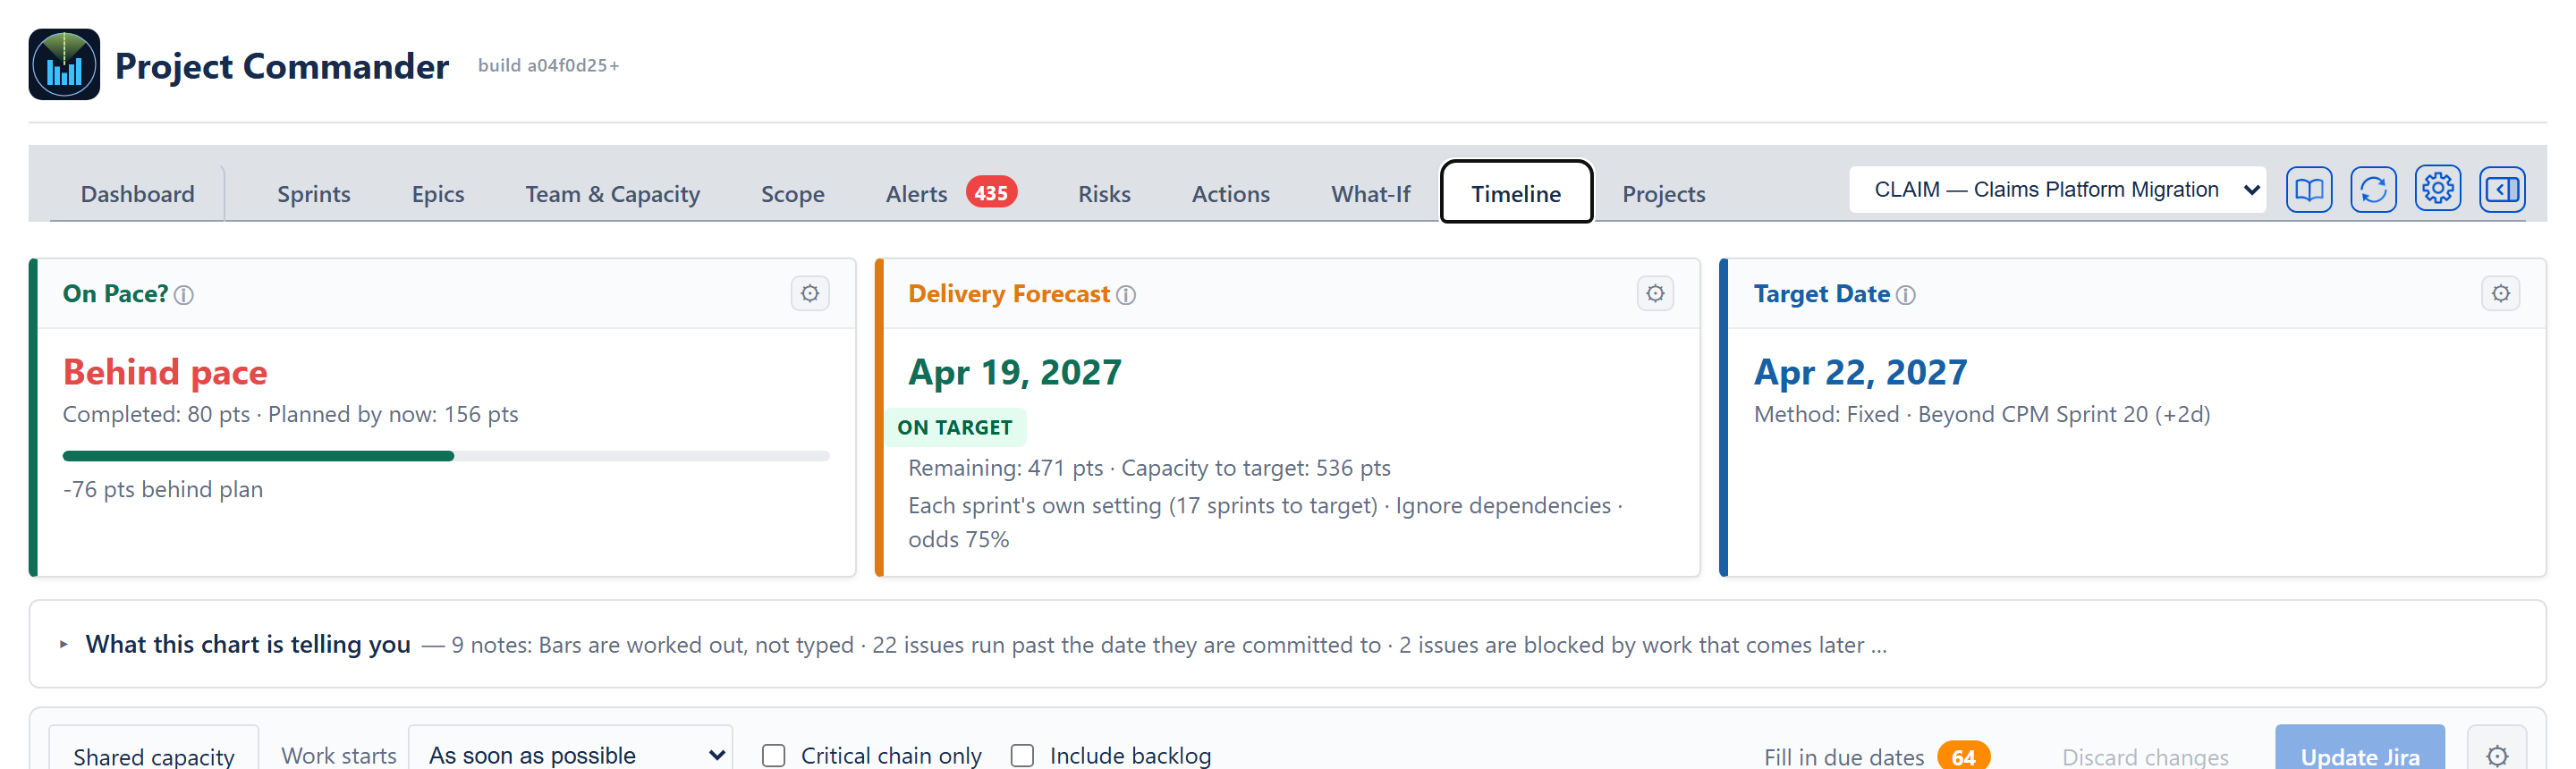The image size is (2576, 769).
Task: Click the Behind pace status text
Action: pos(165,373)
